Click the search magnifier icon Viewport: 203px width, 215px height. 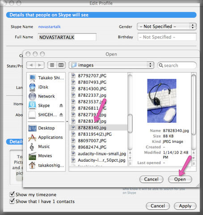(x=161, y=65)
